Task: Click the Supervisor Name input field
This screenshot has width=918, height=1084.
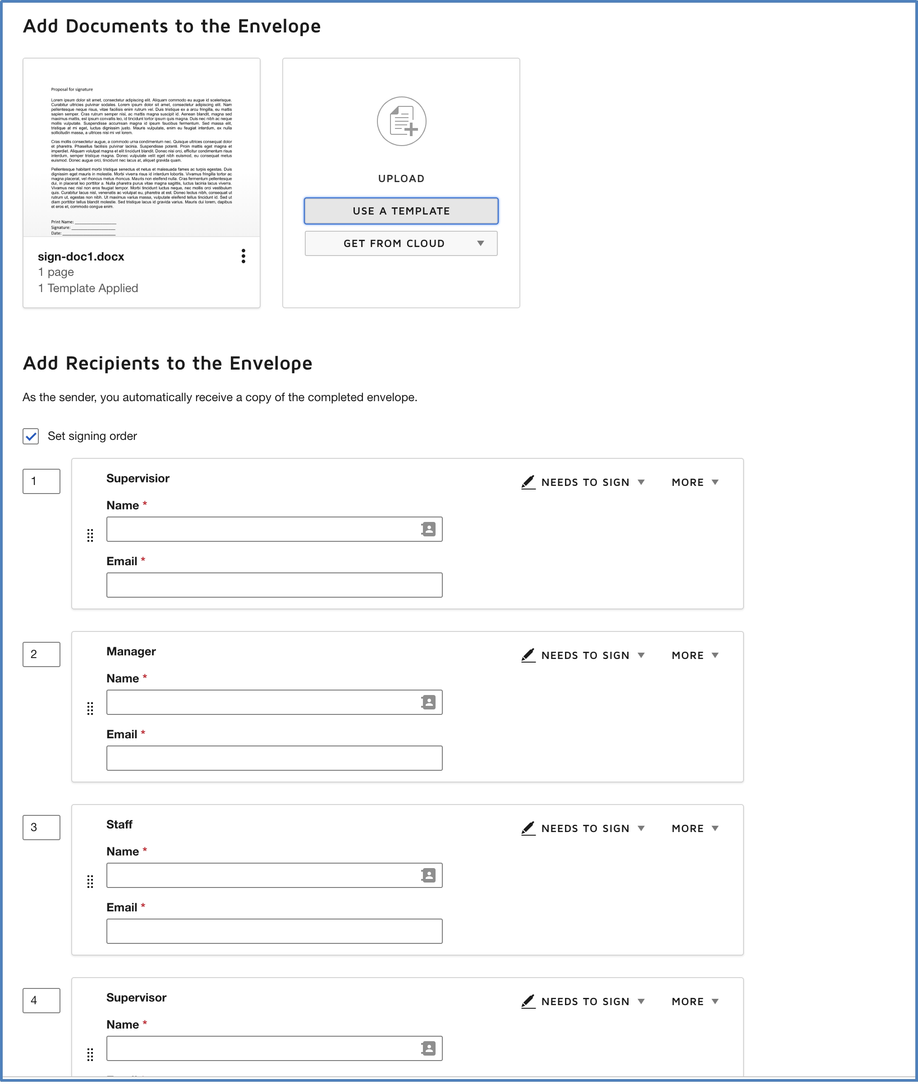Action: point(274,1048)
